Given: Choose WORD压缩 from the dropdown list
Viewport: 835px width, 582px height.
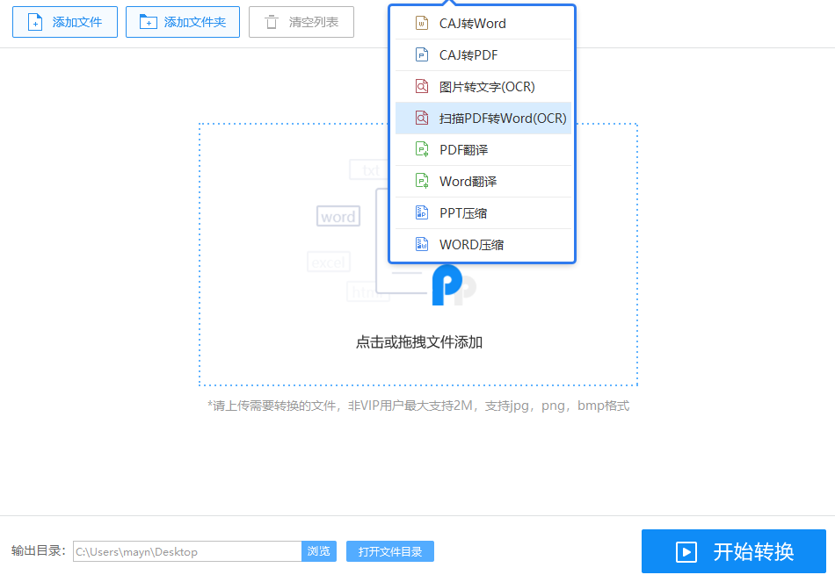Looking at the screenshot, I should tap(471, 245).
